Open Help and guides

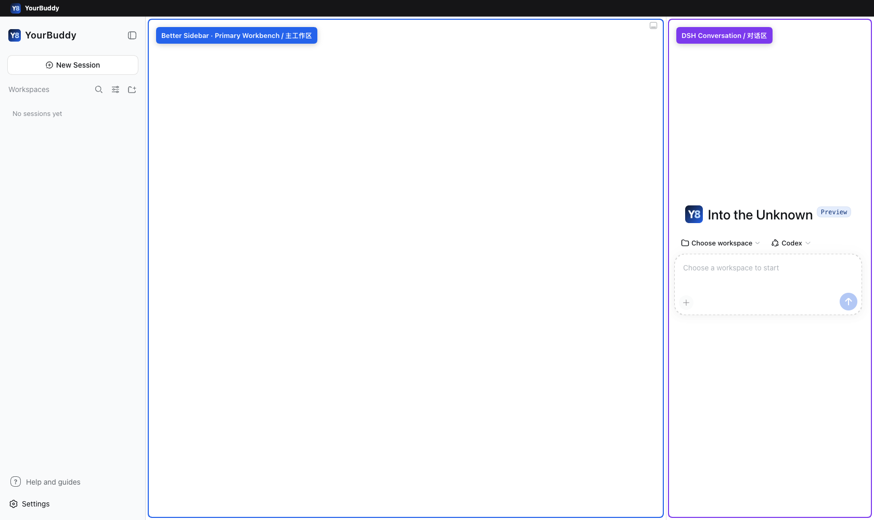45,482
